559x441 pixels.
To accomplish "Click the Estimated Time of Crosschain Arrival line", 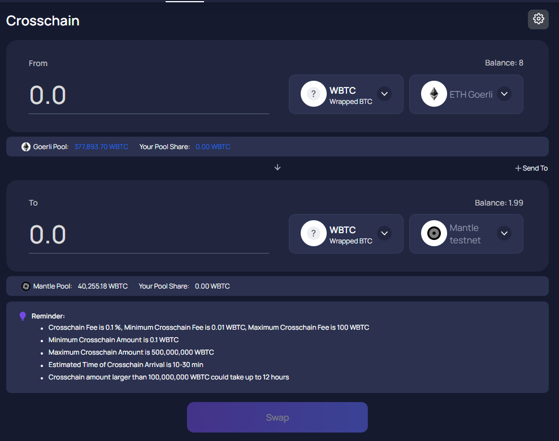I will click(x=126, y=365).
